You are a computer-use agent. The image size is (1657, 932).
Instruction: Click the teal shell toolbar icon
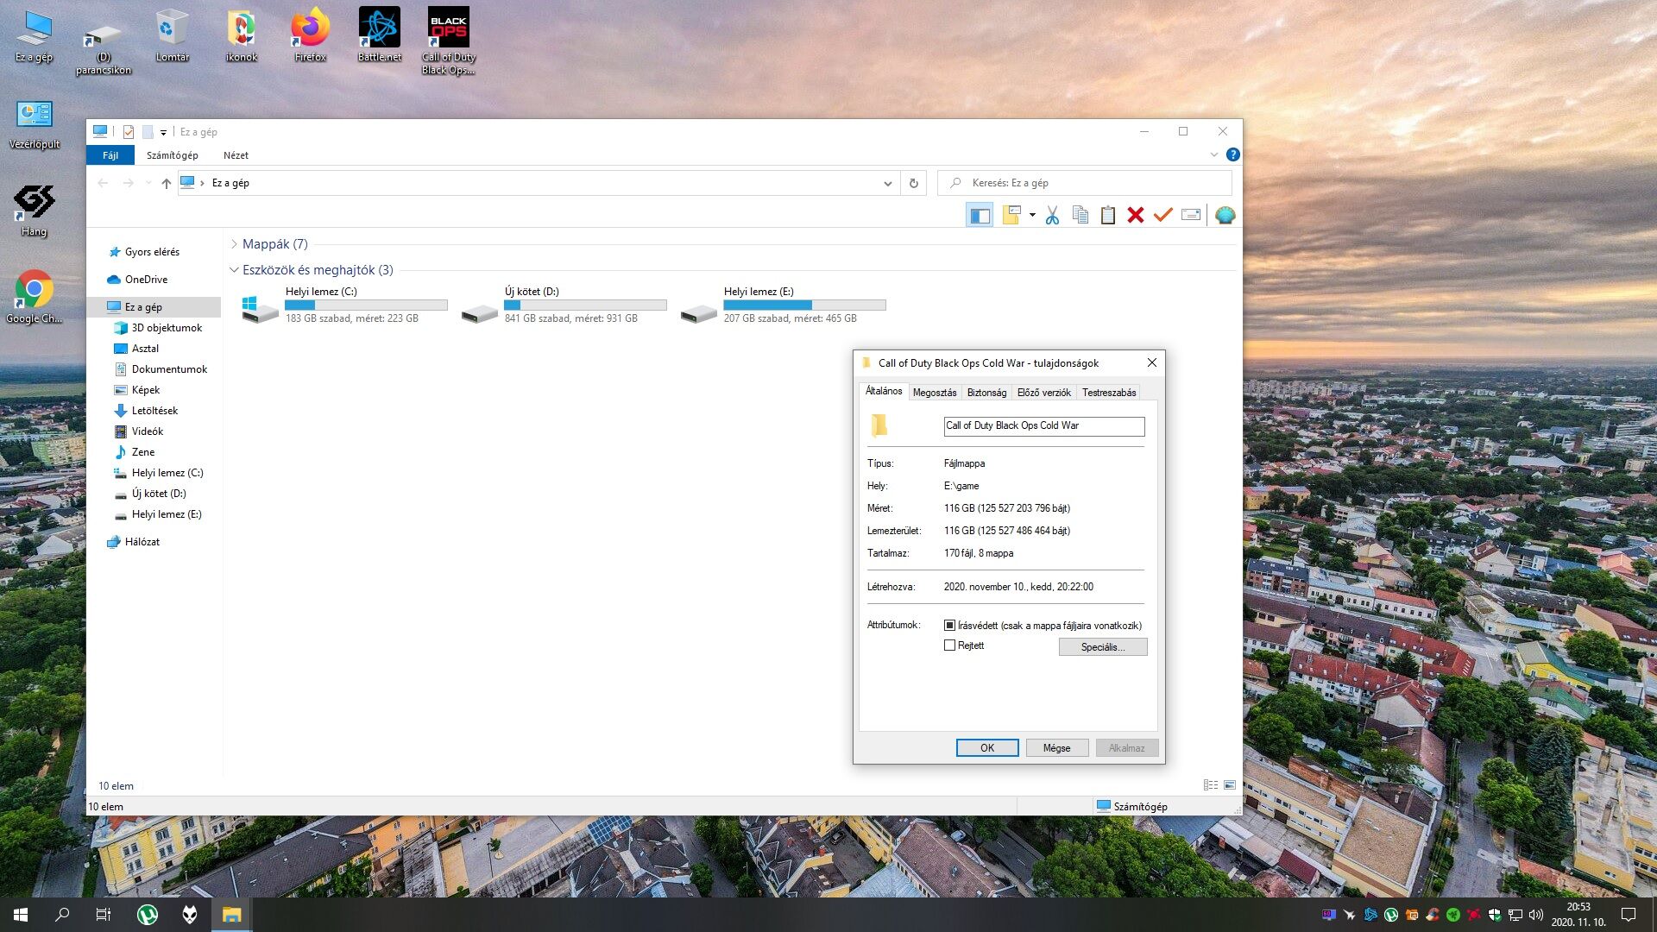click(x=1225, y=215)
